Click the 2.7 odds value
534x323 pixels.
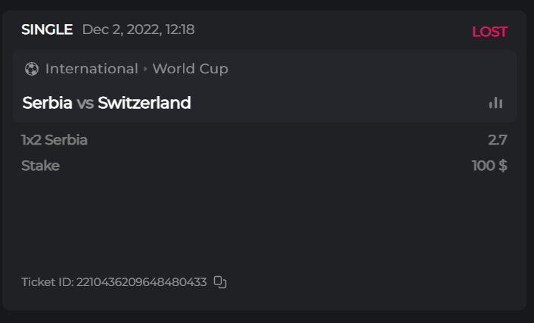tap(498, 140)
